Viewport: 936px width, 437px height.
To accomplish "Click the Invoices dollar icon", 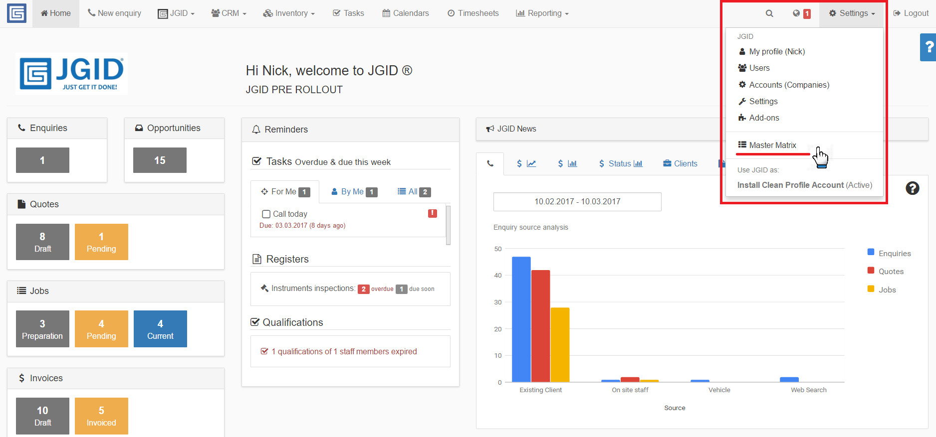I will [x=21, y=378].
